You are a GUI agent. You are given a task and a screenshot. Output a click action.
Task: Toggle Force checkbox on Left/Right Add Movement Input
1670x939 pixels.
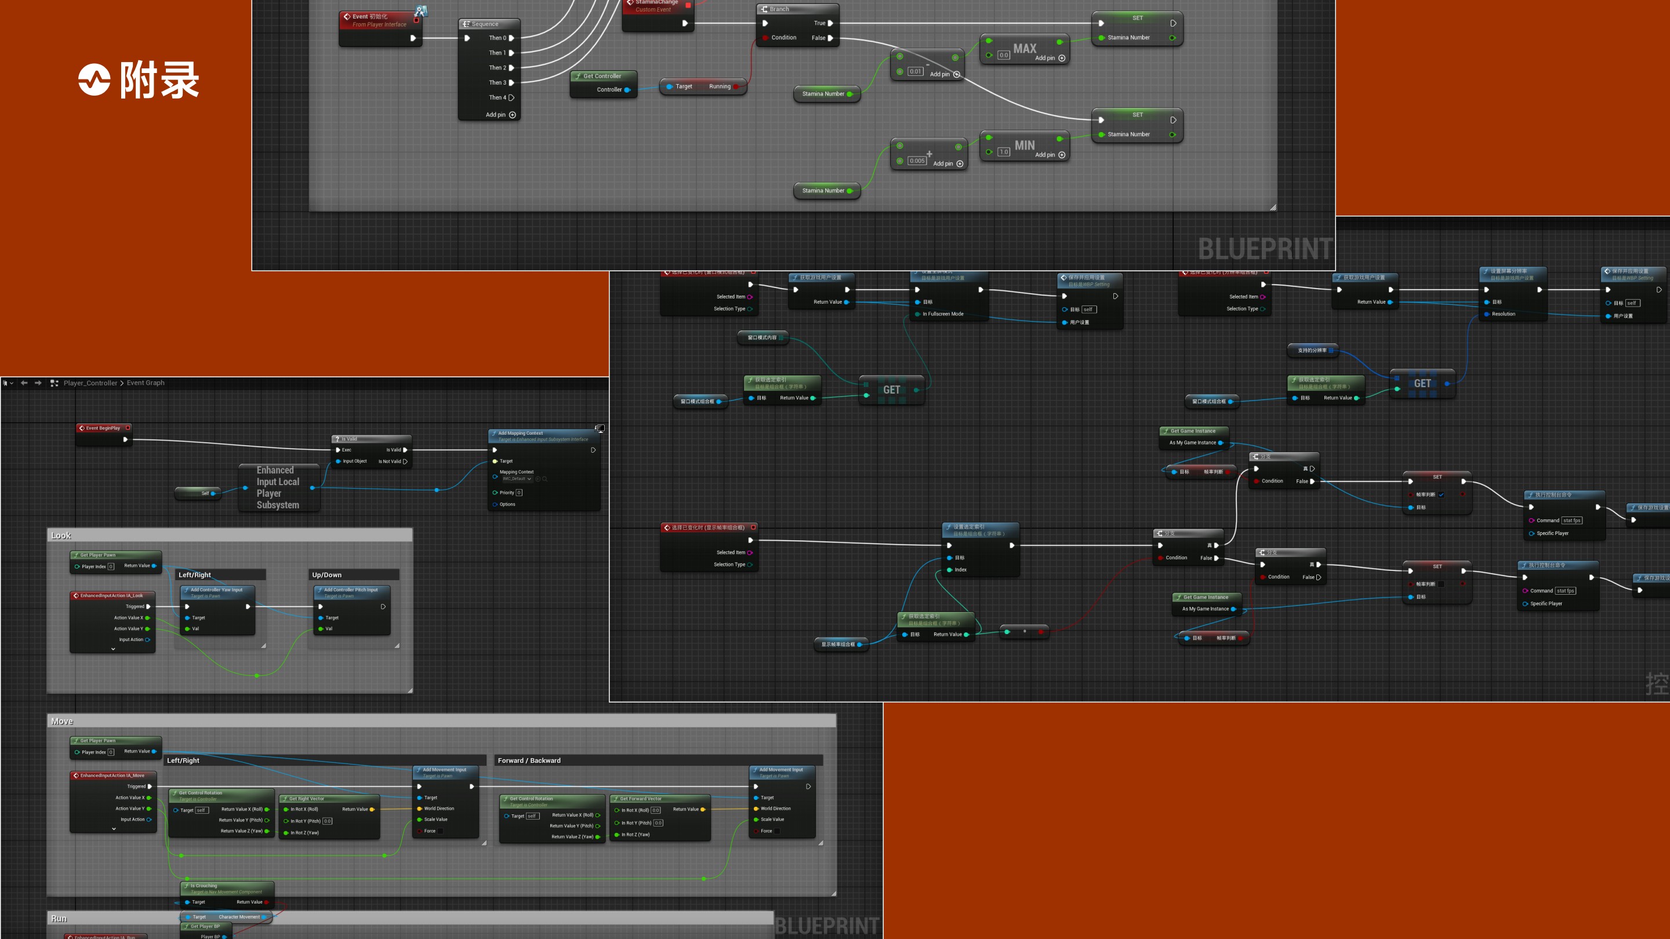[x=441, y=831]
